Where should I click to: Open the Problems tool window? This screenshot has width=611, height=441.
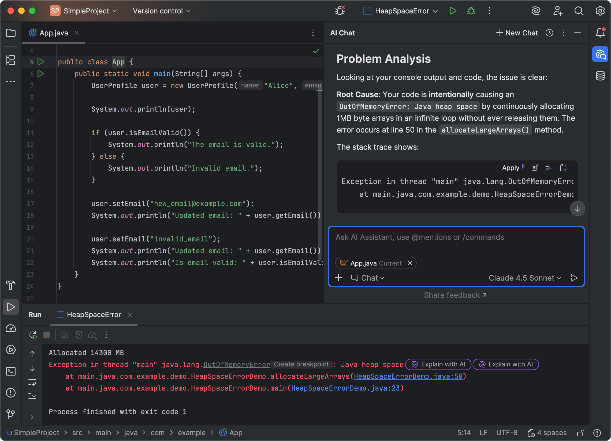click(x=11, y=393)
